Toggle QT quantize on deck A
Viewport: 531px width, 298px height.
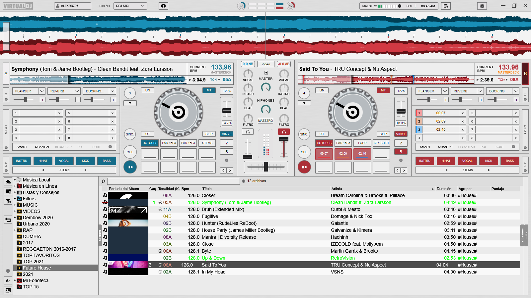pos(148,134)
